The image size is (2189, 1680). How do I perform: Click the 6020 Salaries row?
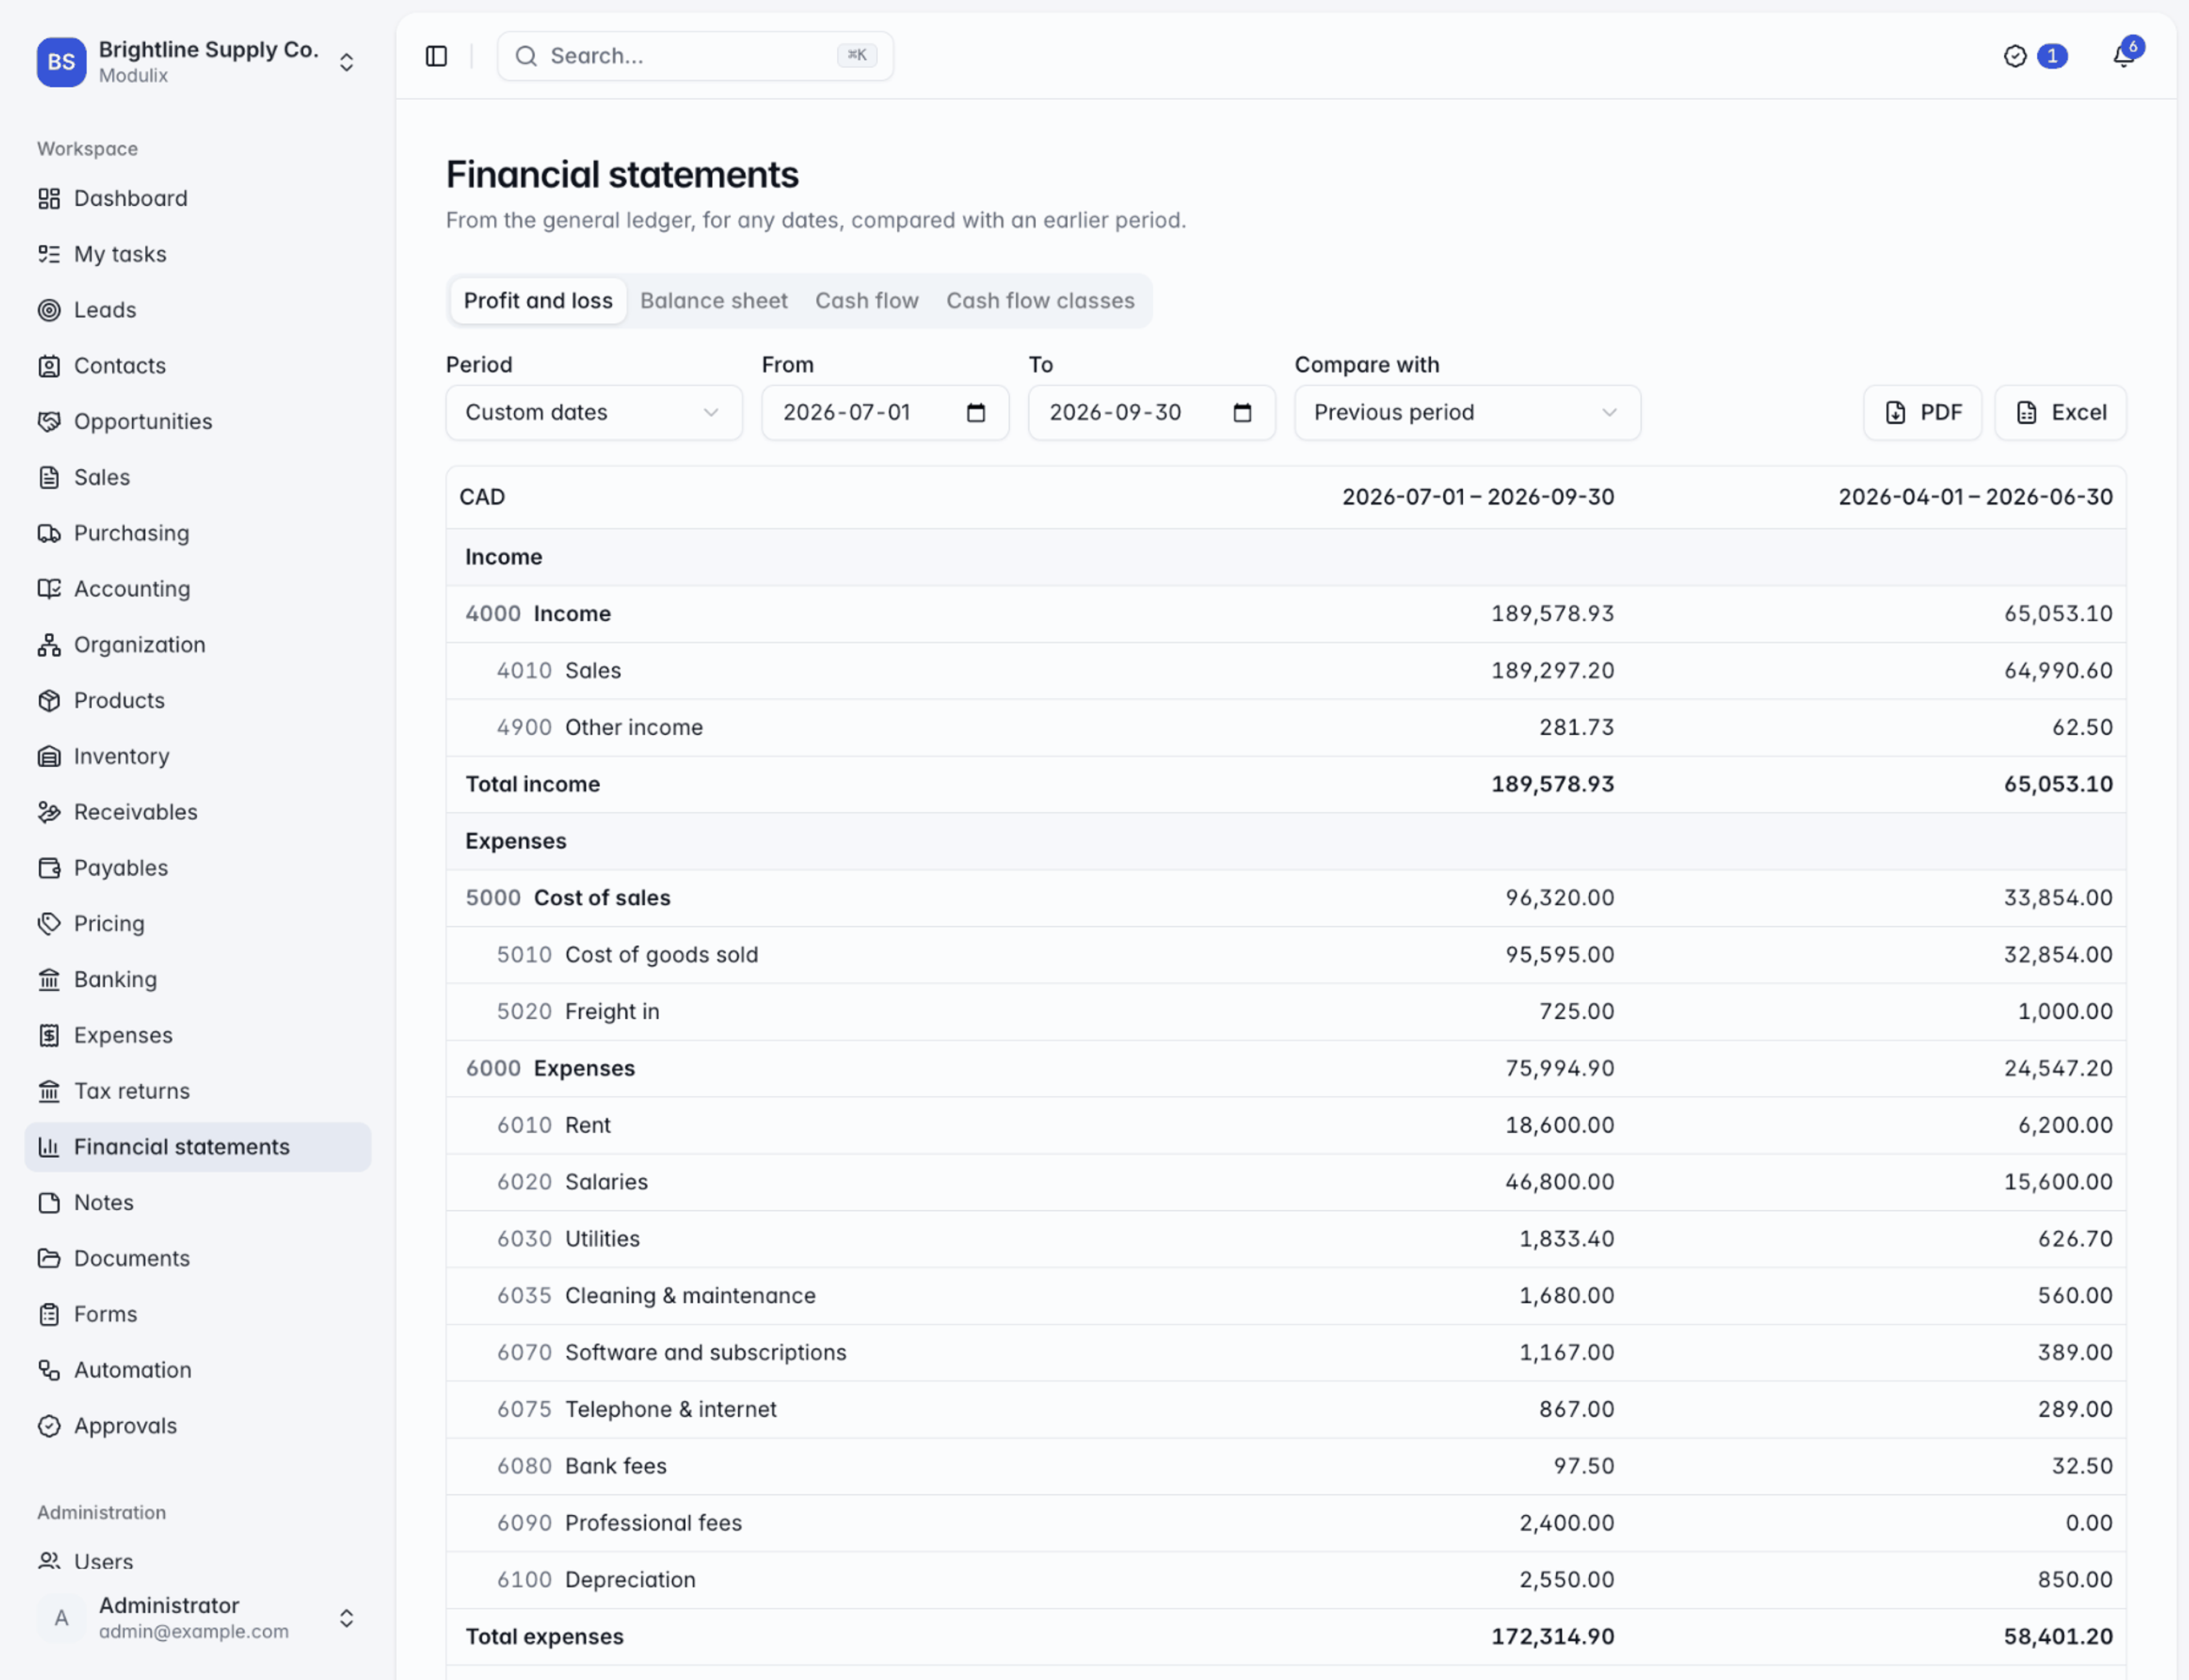click(x=1286, y=1182)
